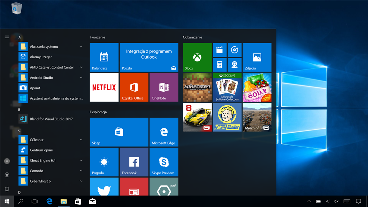Unmute the volume tray icon
This screenshot has width=368, height=207.
click(x=336, y=201)
